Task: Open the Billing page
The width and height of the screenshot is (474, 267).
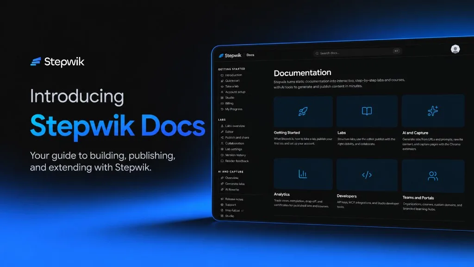Action: click(229, 103)
